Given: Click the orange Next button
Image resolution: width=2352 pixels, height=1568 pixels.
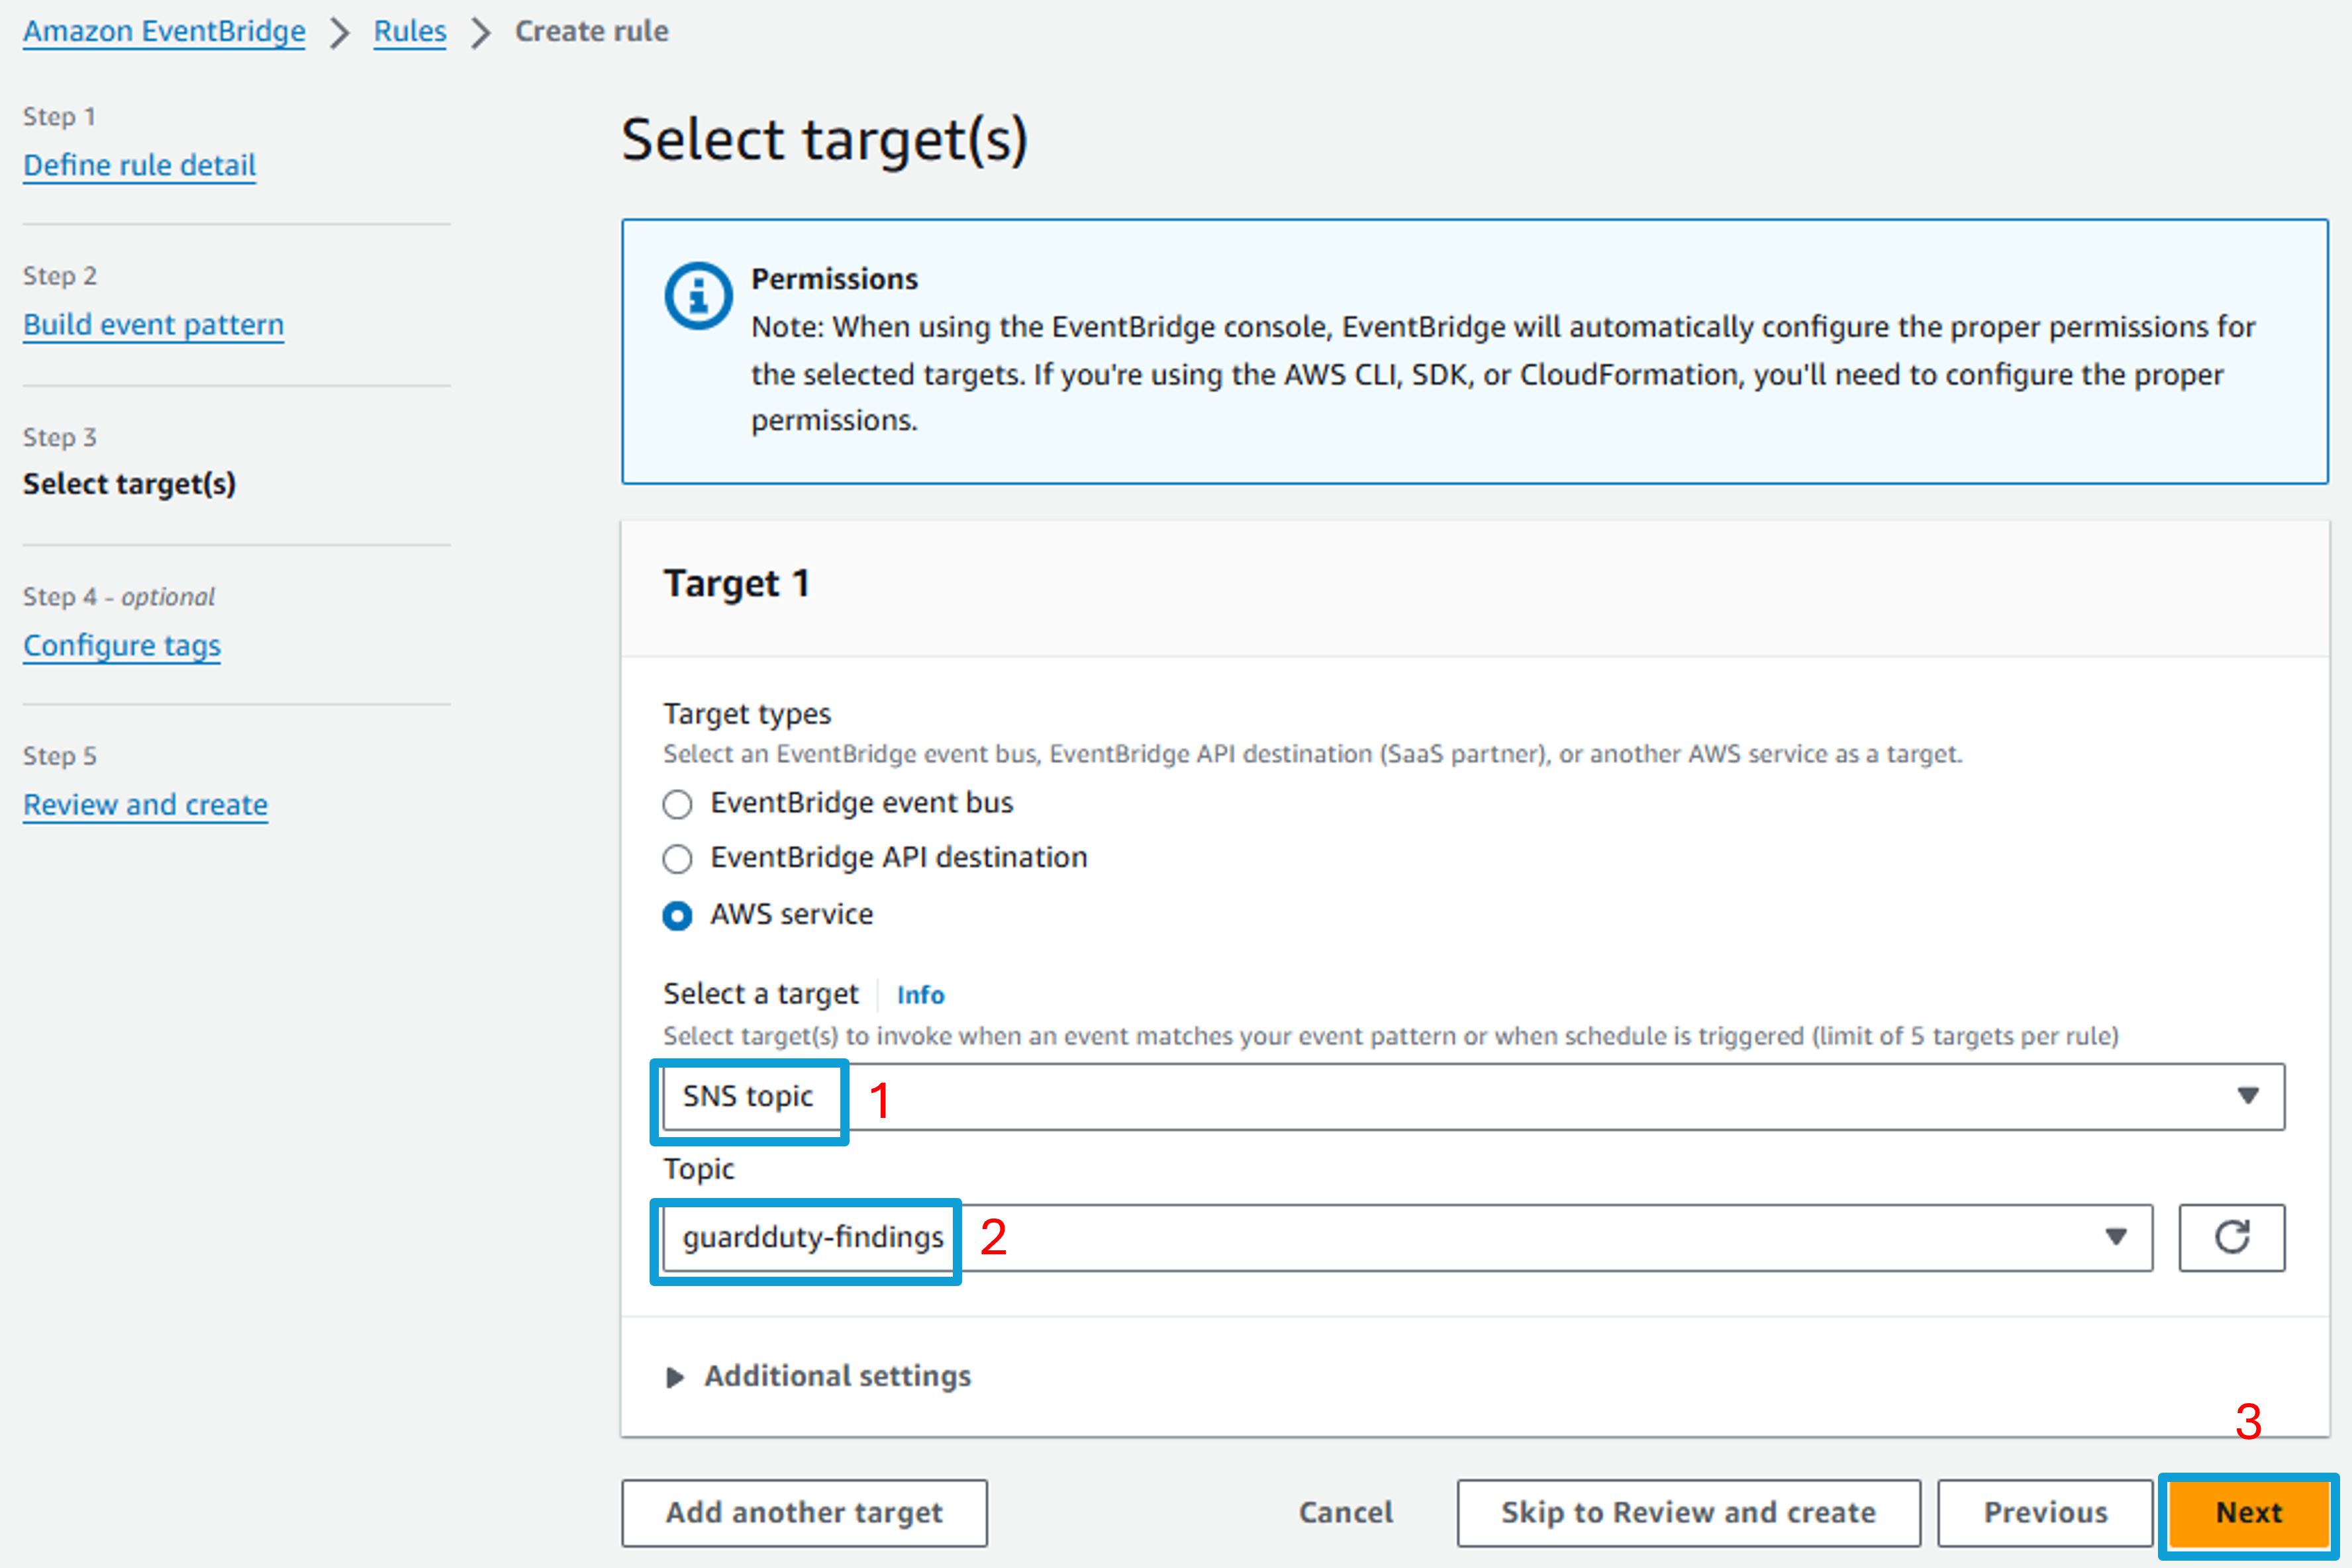Looking at the screenshot, I should point(2249,1513).
